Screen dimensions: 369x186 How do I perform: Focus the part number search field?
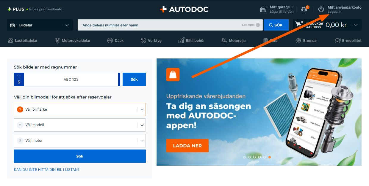pyautogui.click(x=170, y=25)
